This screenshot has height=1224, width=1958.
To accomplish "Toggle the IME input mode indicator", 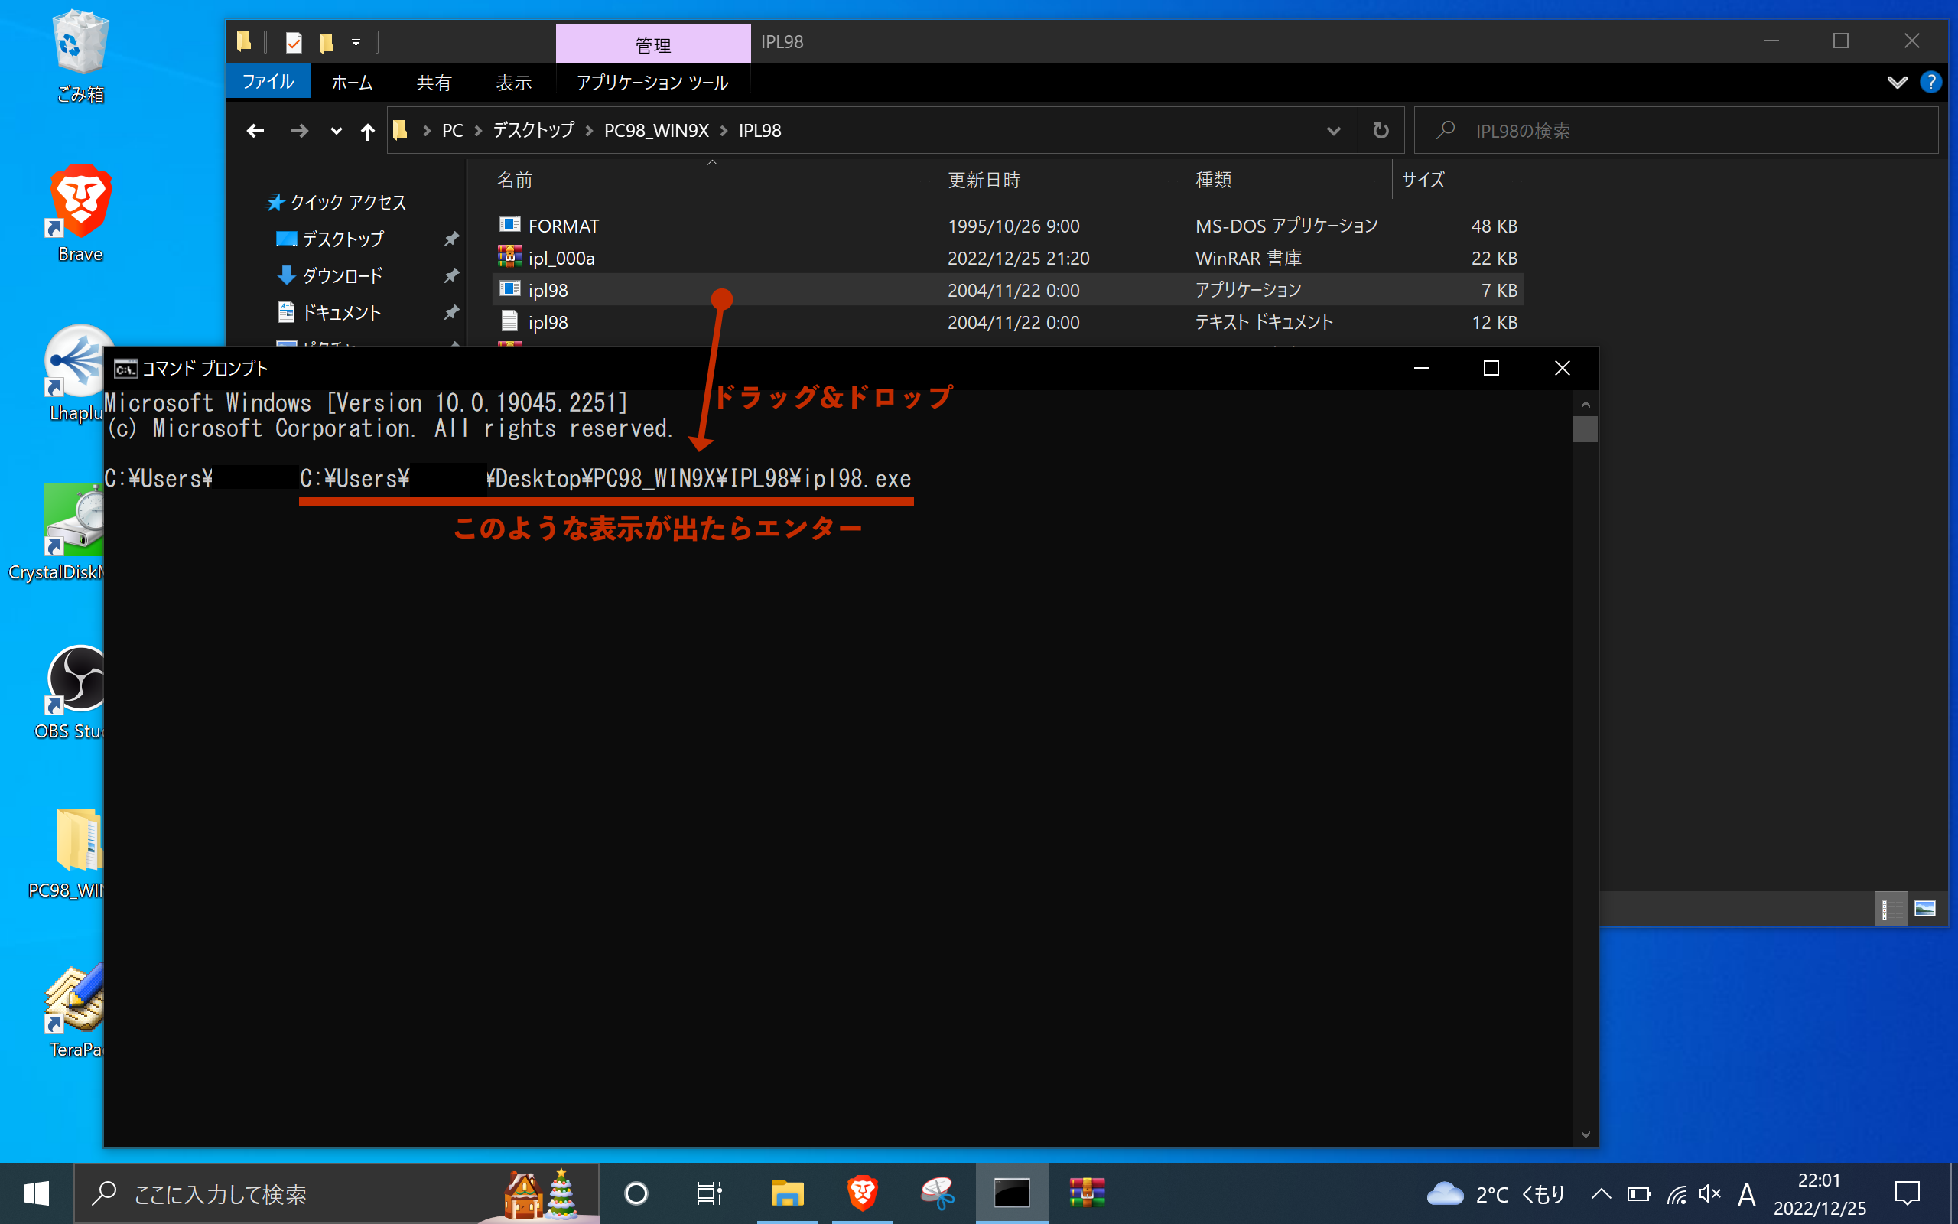I will pyautogui.click(x=1746, y=1193).
